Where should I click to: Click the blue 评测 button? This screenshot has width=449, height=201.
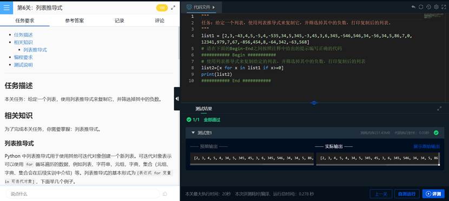[433, 194]
